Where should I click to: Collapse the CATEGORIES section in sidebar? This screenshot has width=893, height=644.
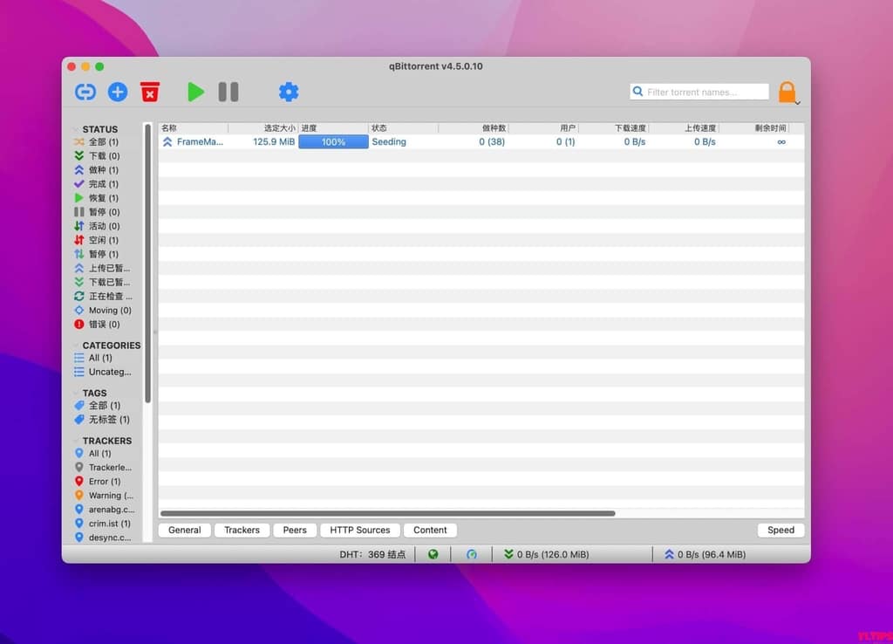[110, 345]
